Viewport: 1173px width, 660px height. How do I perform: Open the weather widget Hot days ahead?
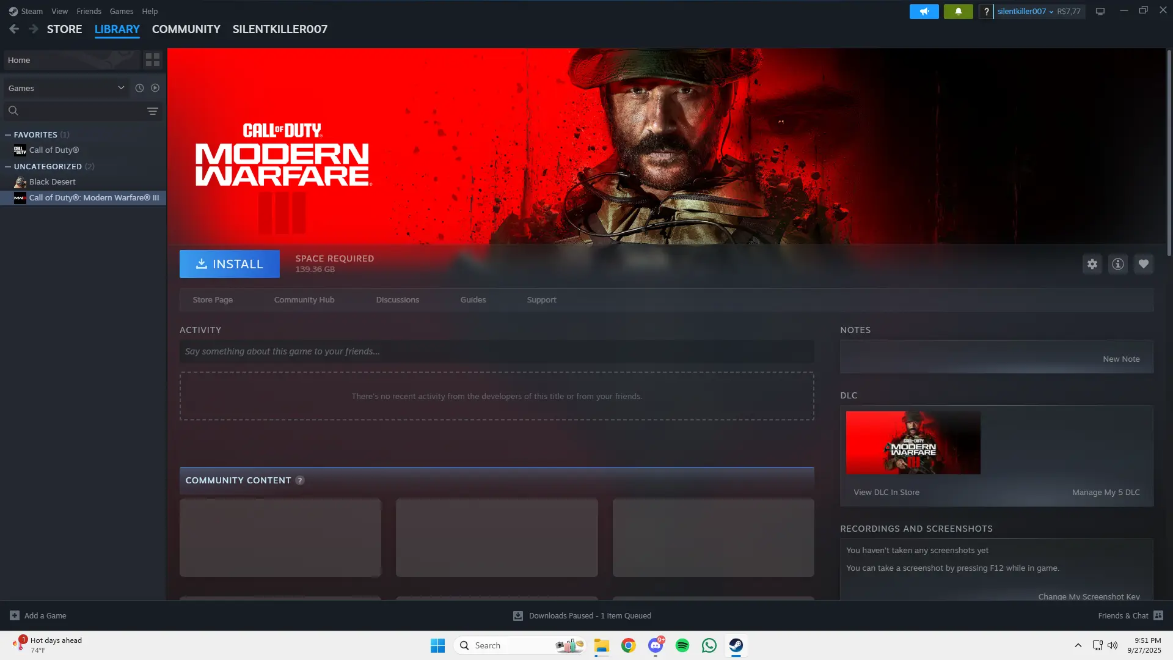48,645
